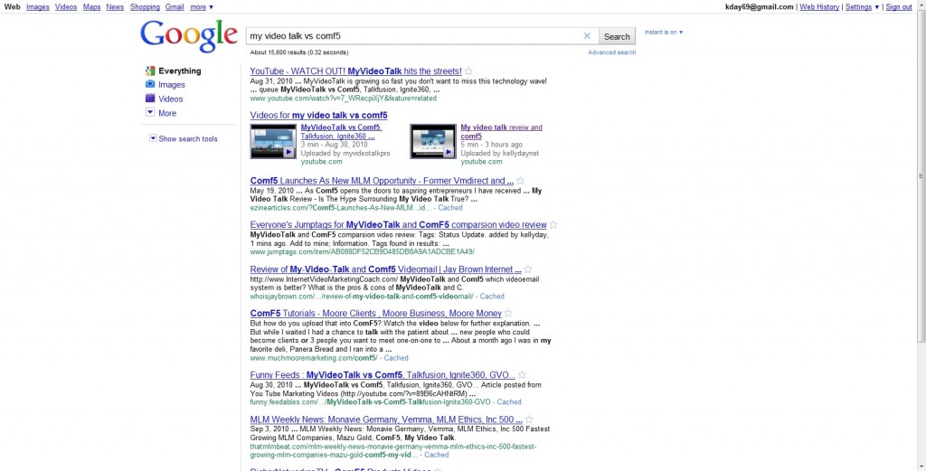
Task: Go to Videos in the top navigation
Action: [x=66, y=7]
